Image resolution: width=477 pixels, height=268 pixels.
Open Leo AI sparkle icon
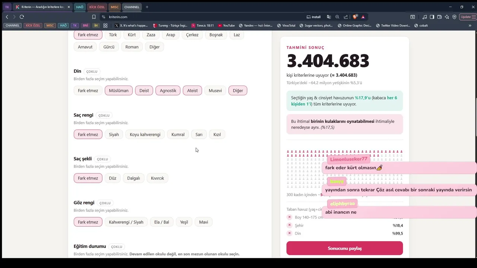(x=447, y=17)
